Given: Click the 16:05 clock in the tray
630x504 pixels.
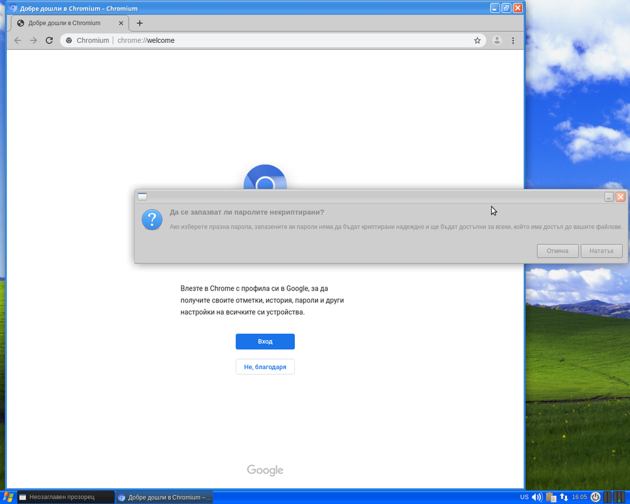Looking at the screenshot, I should click(580, 497).
